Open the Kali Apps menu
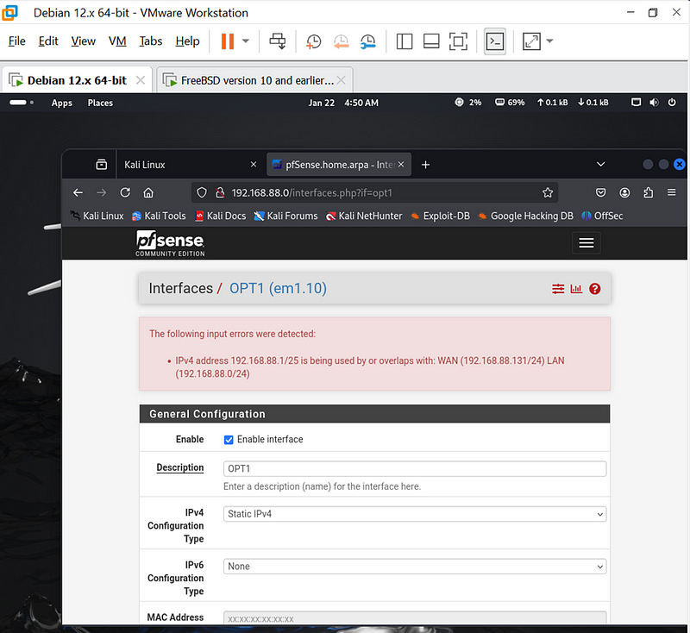The image size is (690, 633). click(x=61, y=103)
